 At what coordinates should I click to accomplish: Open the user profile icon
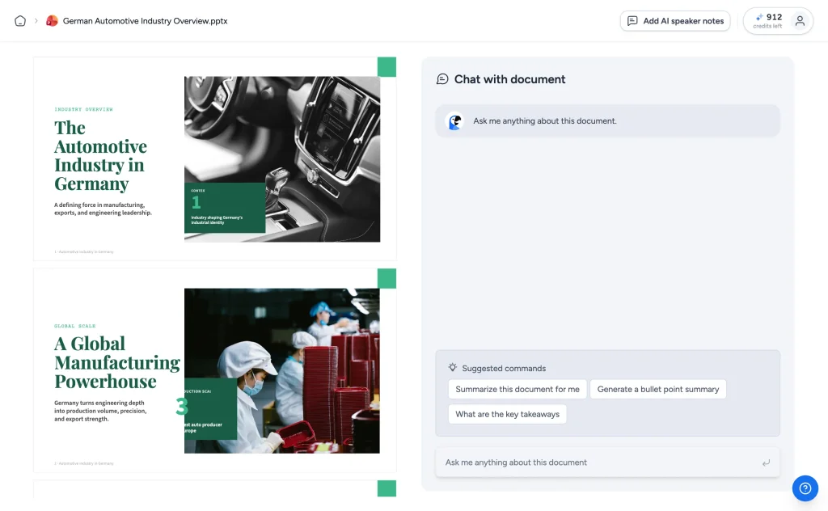pyautogui.click(x=800, y=21)
